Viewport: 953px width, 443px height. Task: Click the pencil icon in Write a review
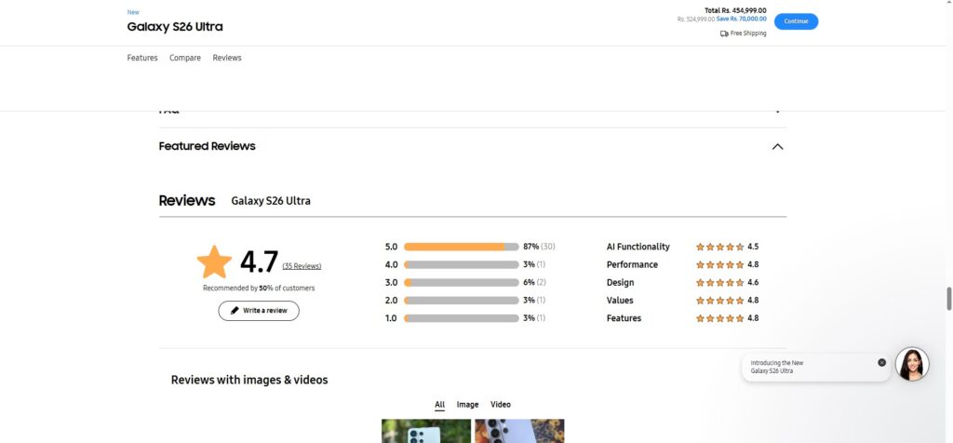pyautogui.click(x=235, y=311)
